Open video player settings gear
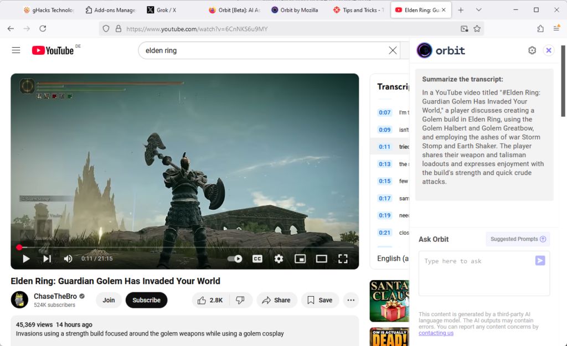The image size is (567, 346). 279,259
